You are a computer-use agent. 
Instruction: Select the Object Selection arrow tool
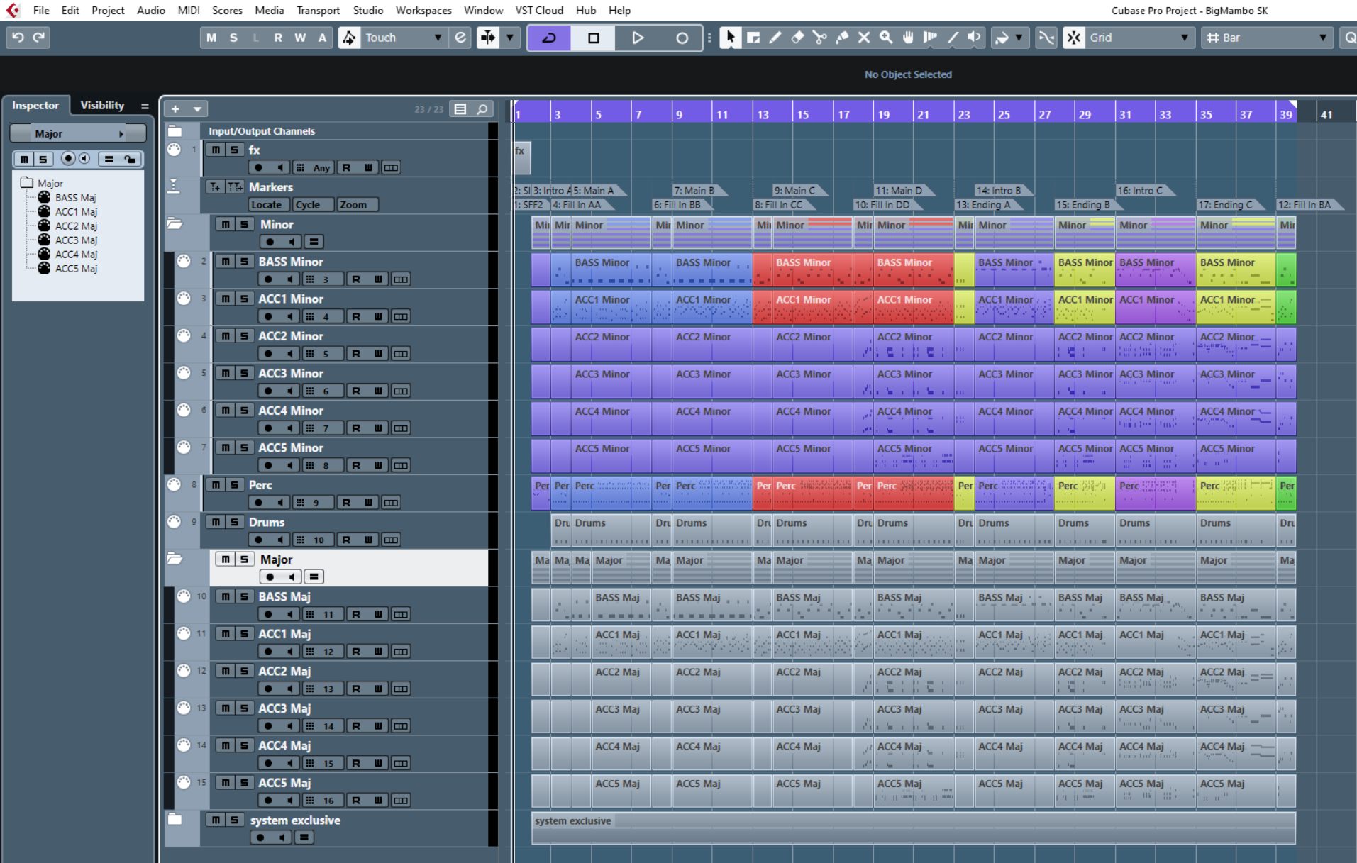pyautogui.click(x=730, y=38)
